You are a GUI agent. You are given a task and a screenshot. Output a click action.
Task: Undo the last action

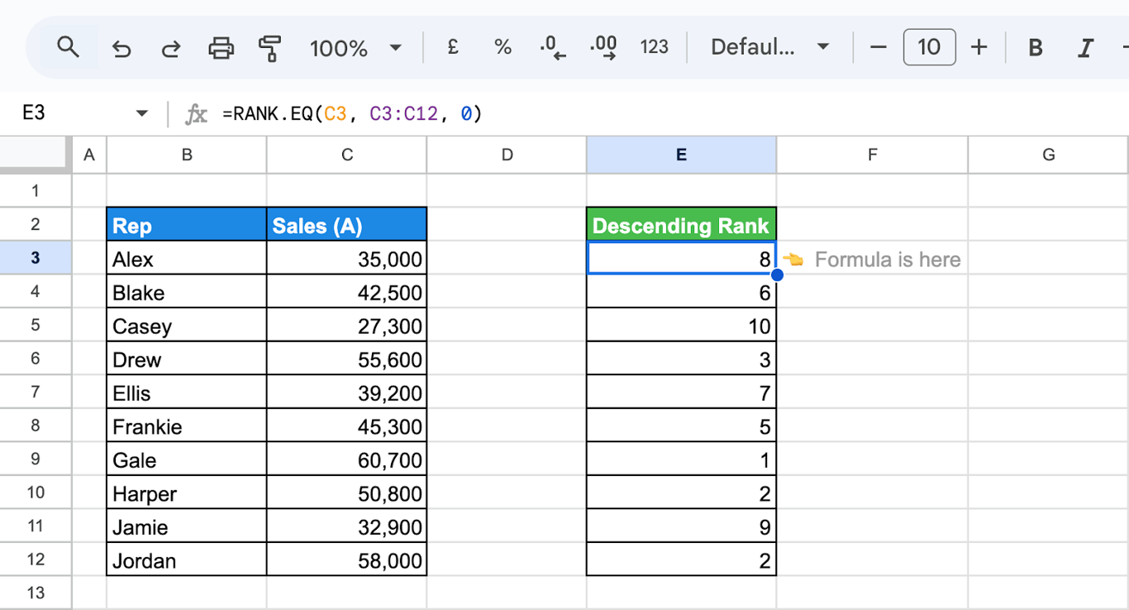121,49
